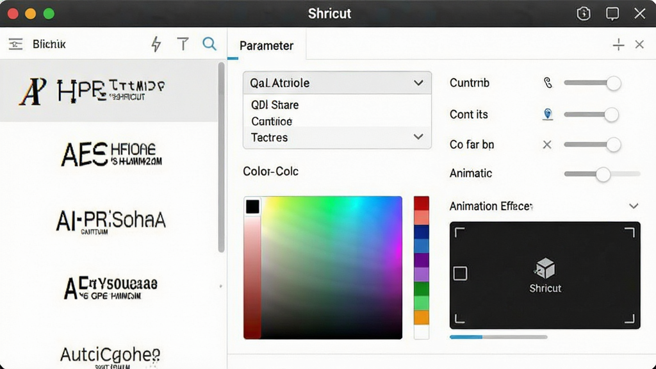Click the Co far bn slider handle
This screenshot has width=656, height=369.
[x=613, y=145]
